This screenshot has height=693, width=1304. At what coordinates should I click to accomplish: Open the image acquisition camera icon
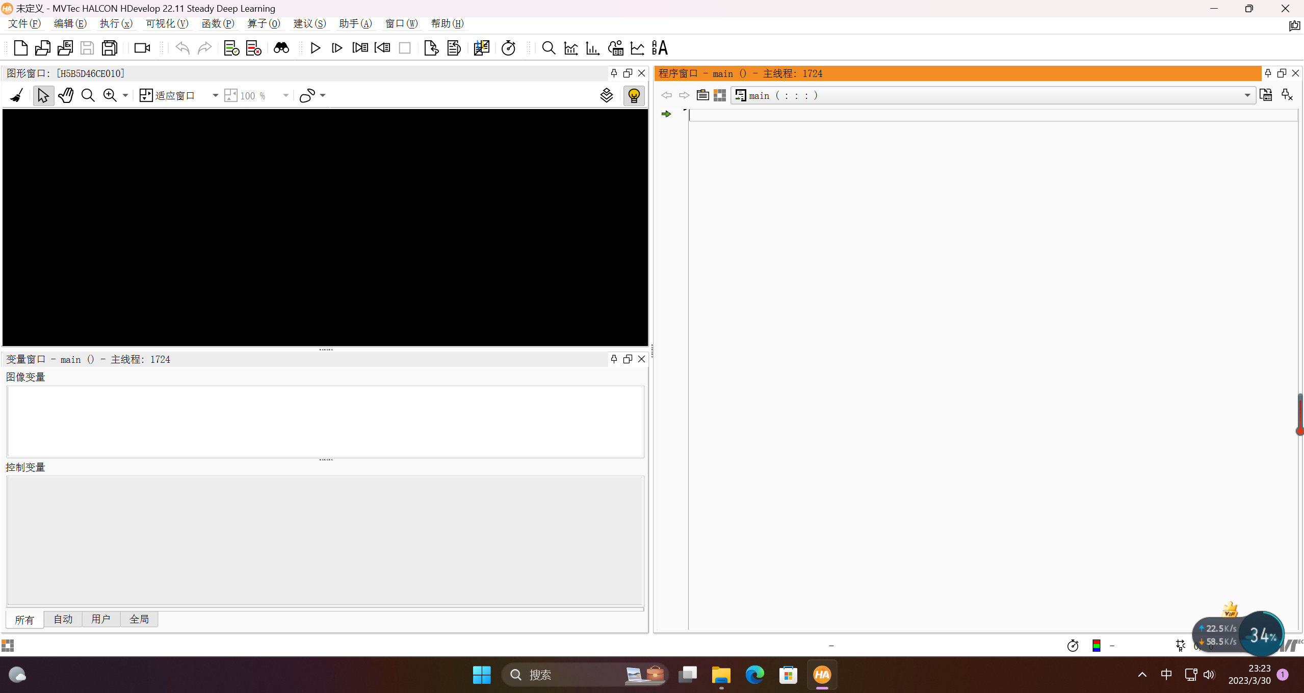142,48
